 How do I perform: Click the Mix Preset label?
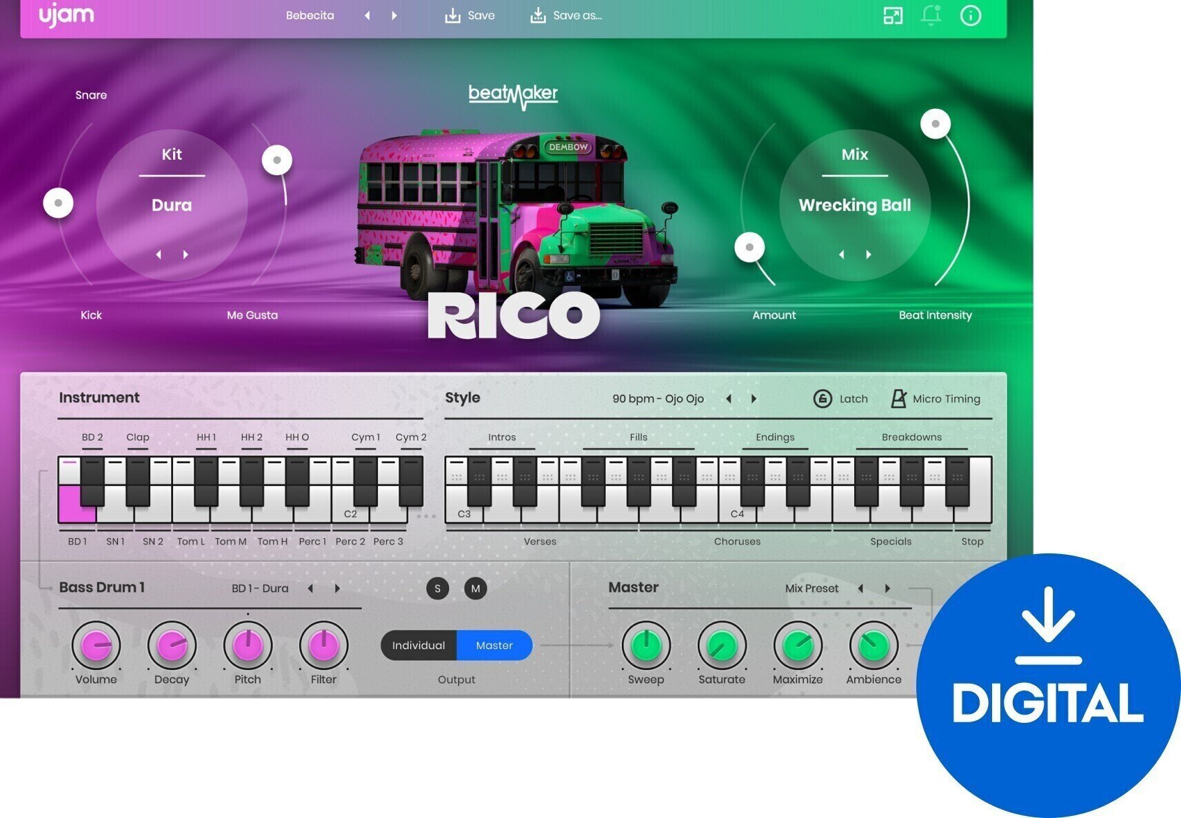(x=811, y=588)
